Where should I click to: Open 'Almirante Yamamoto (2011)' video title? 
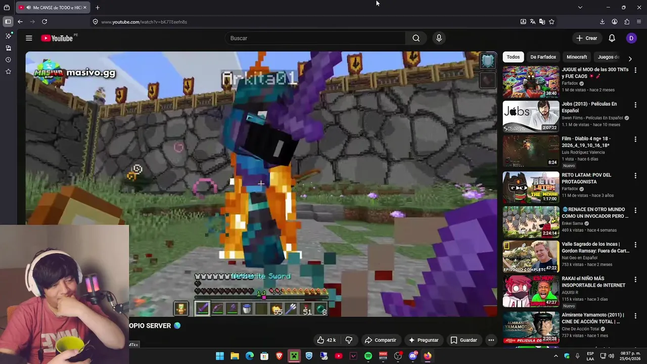[593, 318]
